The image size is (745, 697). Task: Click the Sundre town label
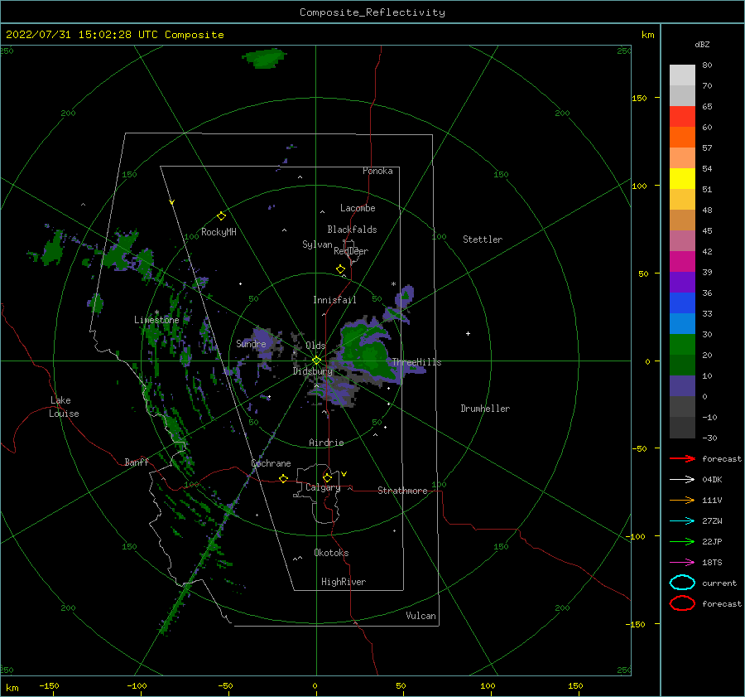(x=252, y=343)
